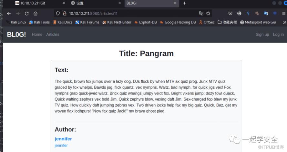
Task: Open the Kali Tools bookmark
Action: (x=39, y=22)
